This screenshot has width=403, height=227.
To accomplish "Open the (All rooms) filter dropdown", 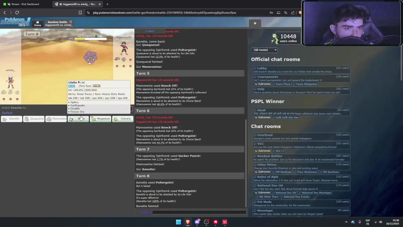I will [264, 50].
